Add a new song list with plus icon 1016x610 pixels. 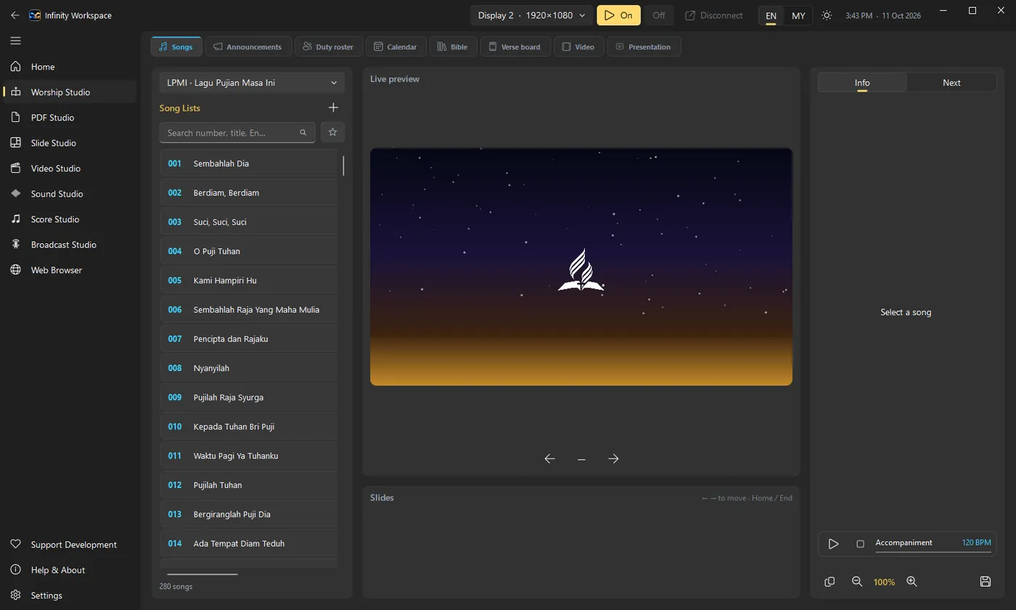coord(333,107)
